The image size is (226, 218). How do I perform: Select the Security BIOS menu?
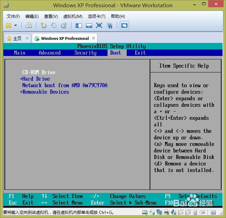tap(85, 53)
